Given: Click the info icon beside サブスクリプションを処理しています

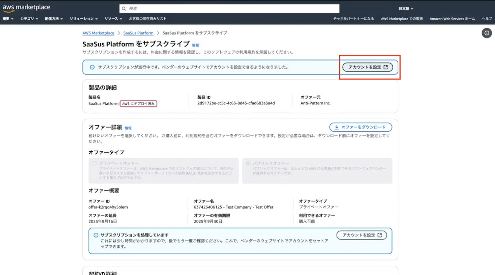Looking at the screenshot, I should pyautogui.click(x=96, y=235).
